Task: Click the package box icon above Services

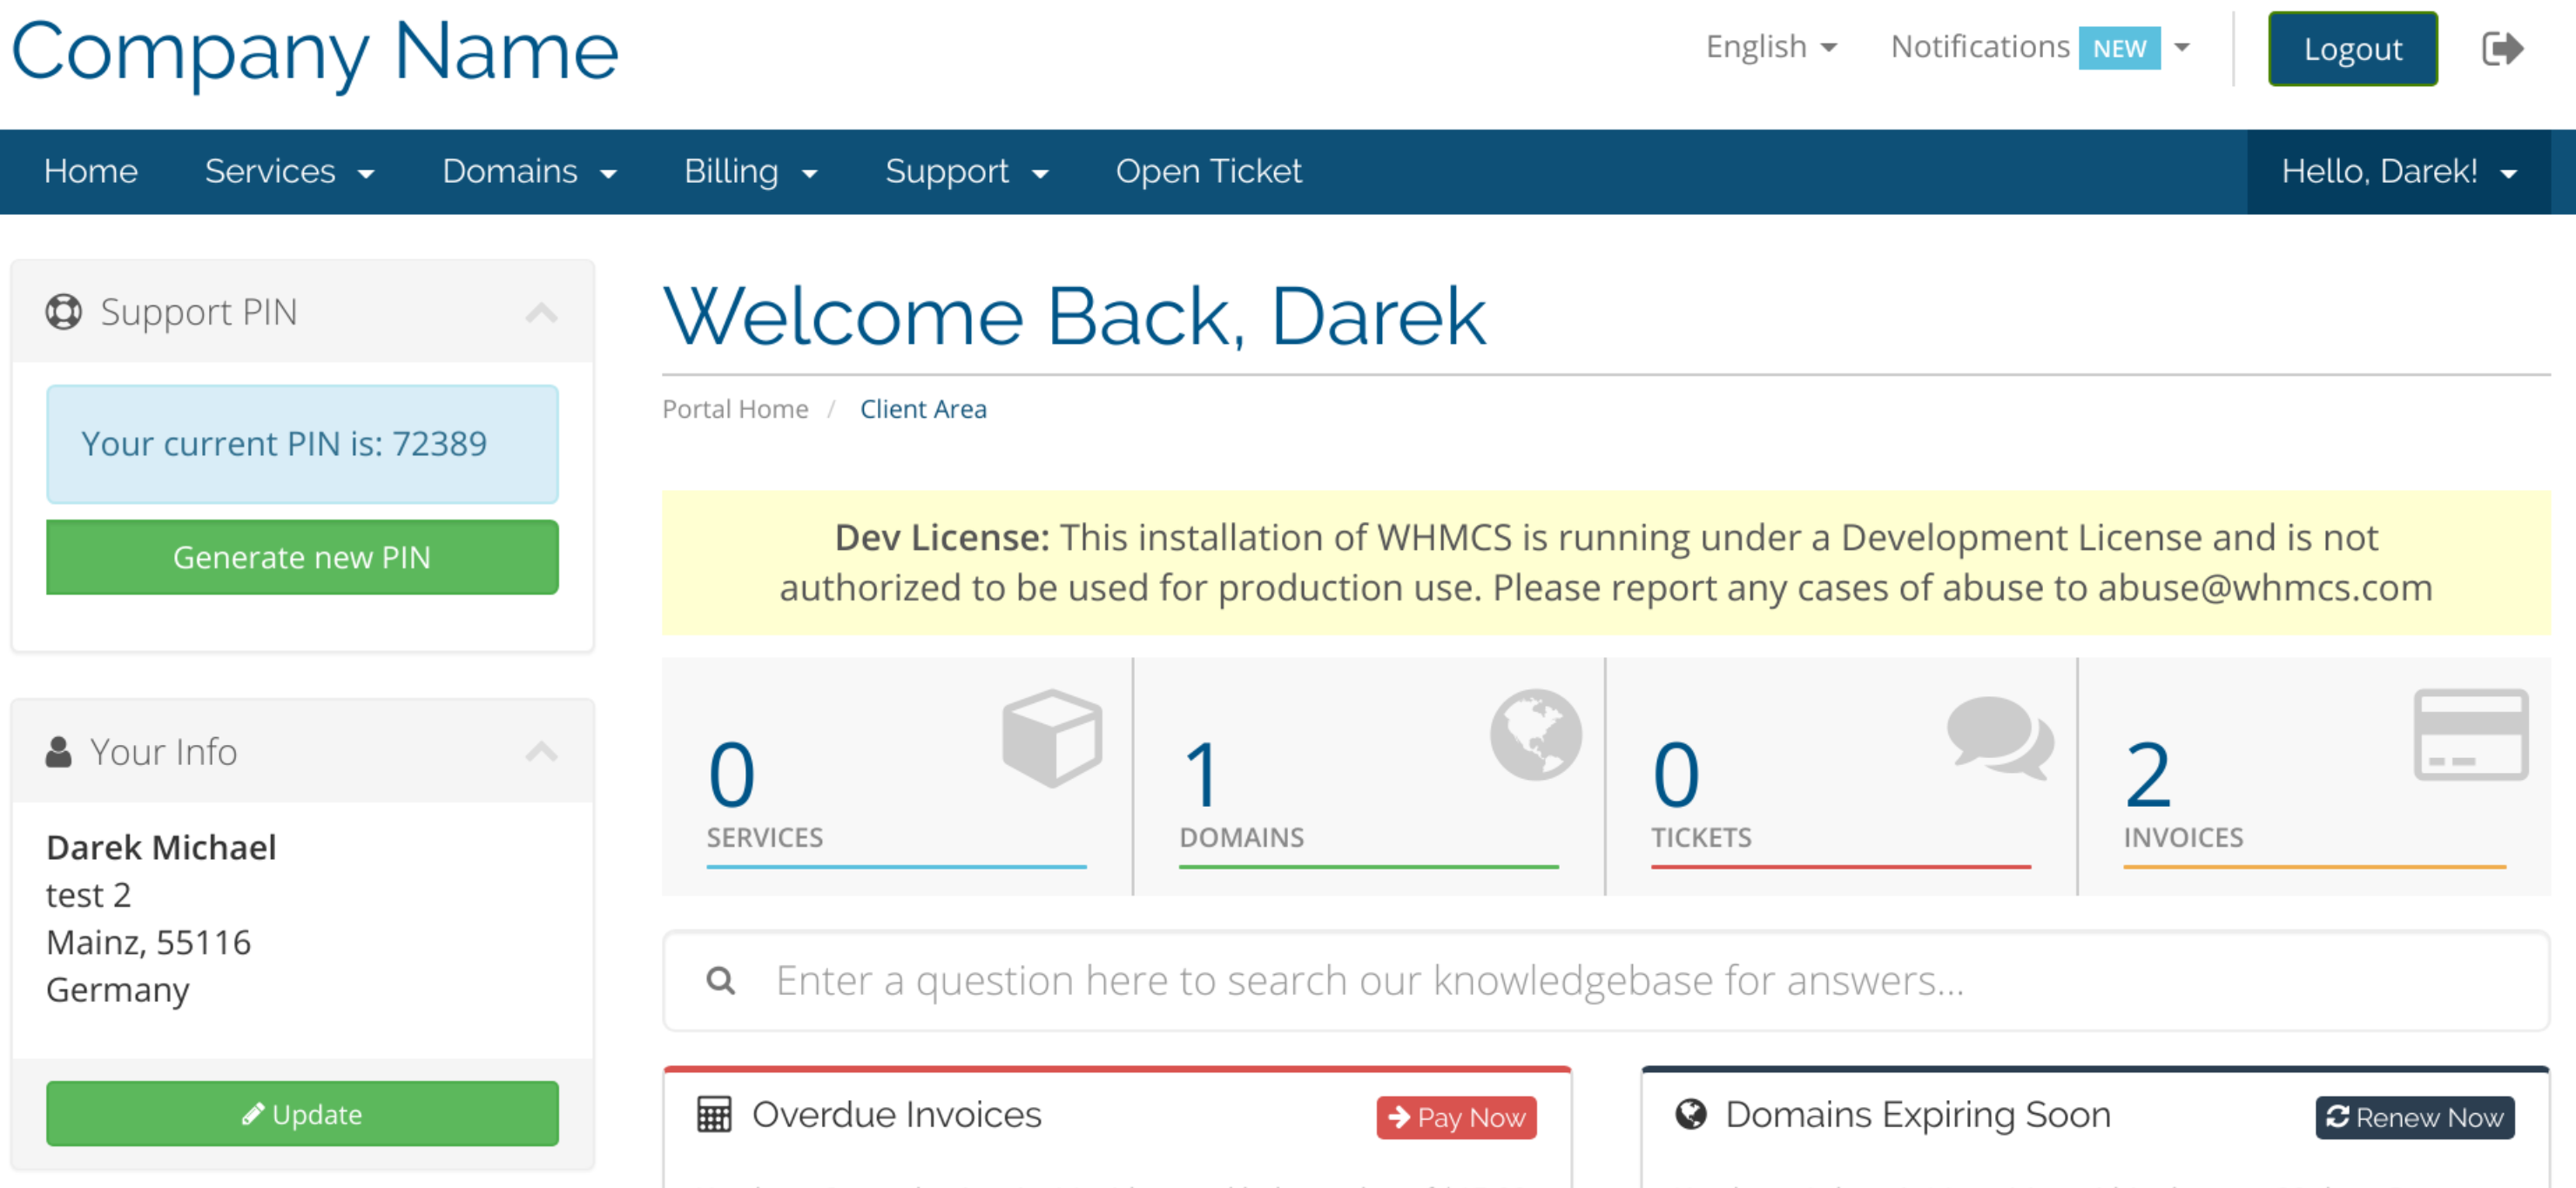Action: (x=1050, y=736)
